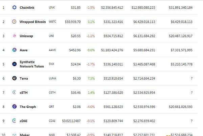Click the cETH coin icon

coord(14,92)
